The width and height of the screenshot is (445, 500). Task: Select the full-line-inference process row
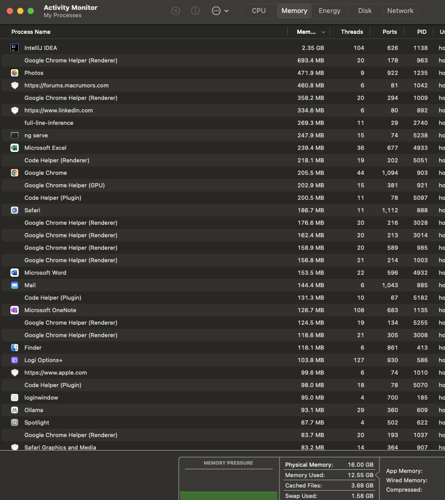(x=223, y=123)
